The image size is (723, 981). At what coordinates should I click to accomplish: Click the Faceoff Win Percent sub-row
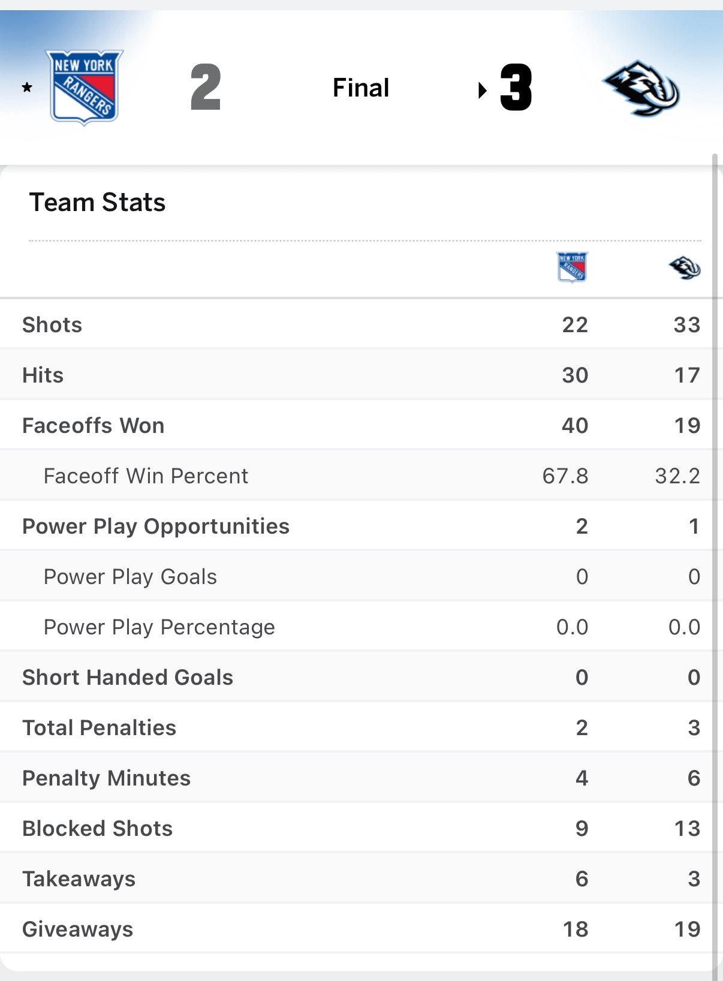(x=146, y=476)
